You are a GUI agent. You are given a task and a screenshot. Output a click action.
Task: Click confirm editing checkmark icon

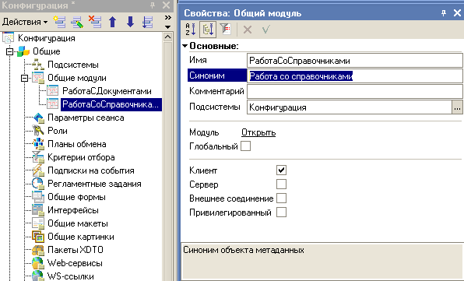265,30
